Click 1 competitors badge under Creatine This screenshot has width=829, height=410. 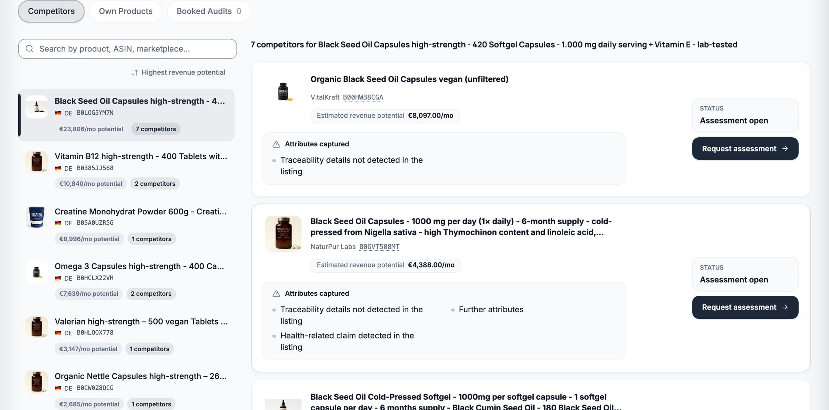click(152, 239)
